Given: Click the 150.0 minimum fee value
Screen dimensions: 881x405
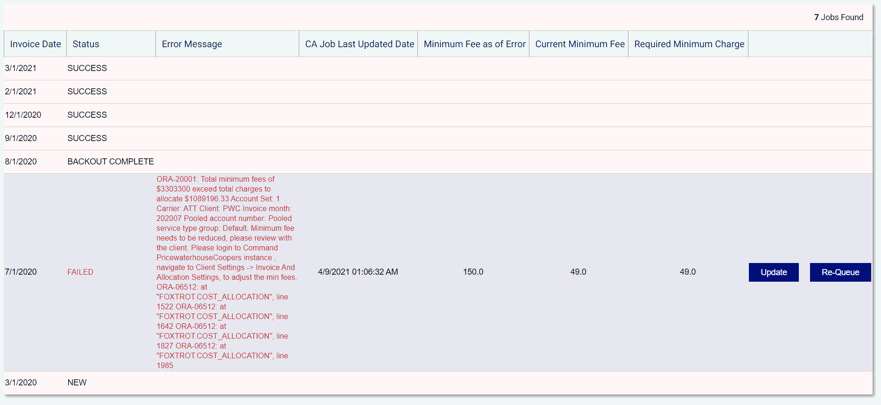Looking at the screenshot, I should coord(473,272).
